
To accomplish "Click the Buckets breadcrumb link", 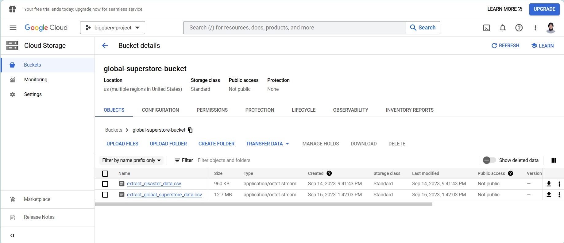I will click(x=114, y=130).
